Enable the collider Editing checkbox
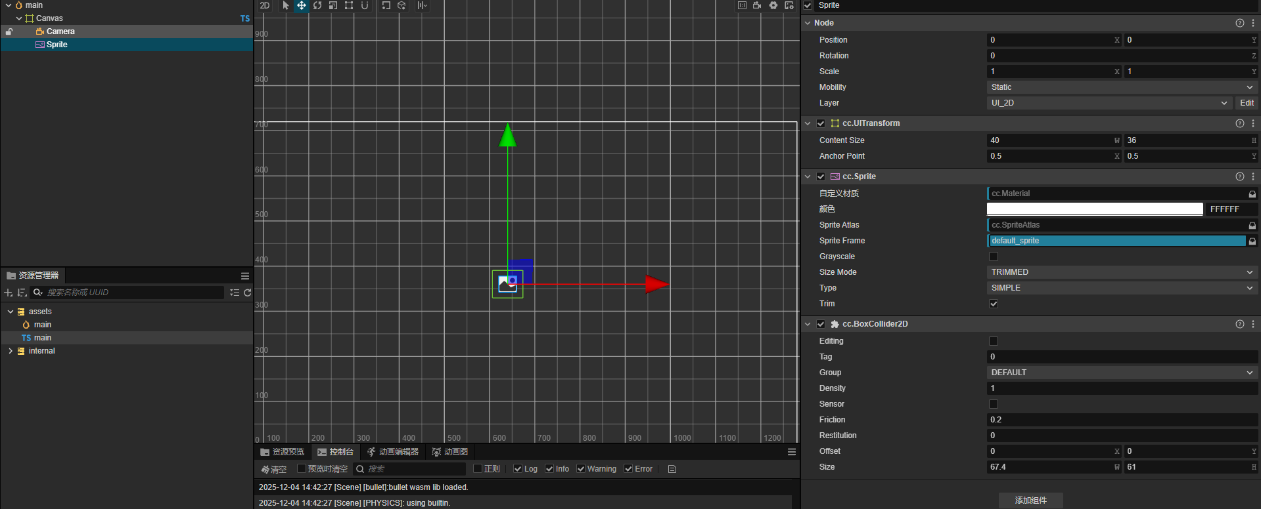This screenshot has height=509, width=1261. [x=994, y=341]
